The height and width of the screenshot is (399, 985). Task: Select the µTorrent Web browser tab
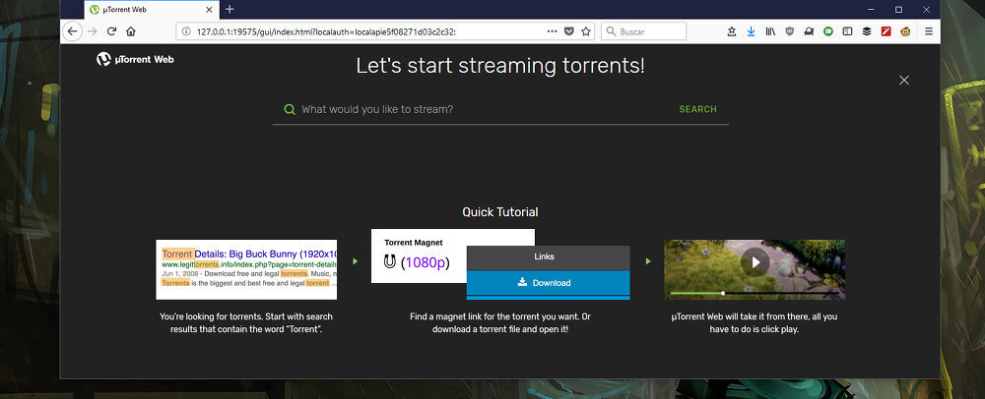[151, 10]
